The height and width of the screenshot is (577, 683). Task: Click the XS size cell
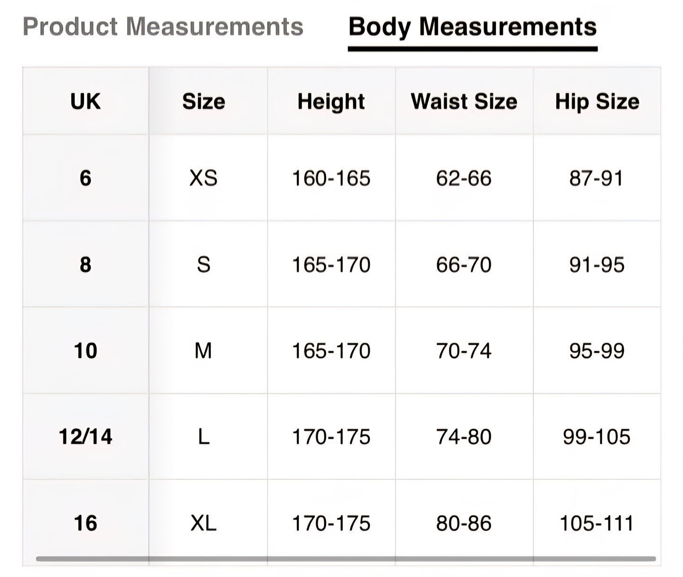click(x=204, y=178)
